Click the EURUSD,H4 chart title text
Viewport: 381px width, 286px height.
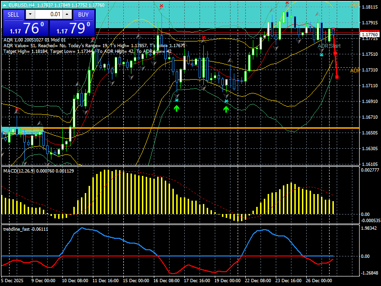point(21,5)
